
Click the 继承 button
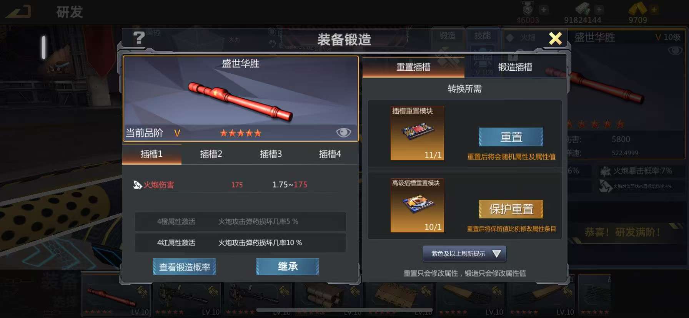pyautogui.click(x=288, y=267)
